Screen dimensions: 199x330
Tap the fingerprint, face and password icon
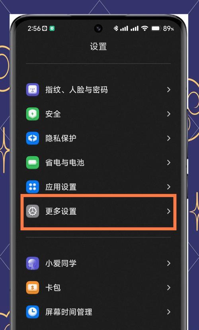point(32,90)
